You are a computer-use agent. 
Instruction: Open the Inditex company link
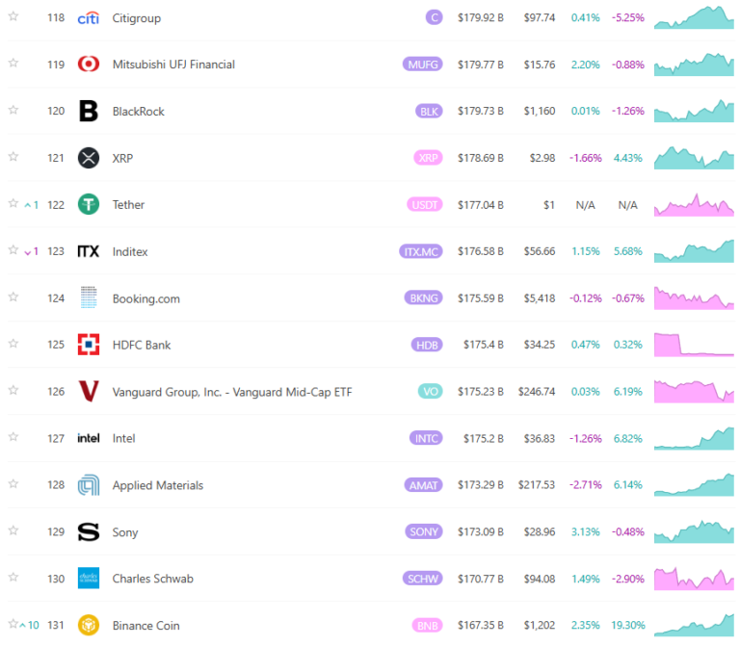click(x=130, y=251)
